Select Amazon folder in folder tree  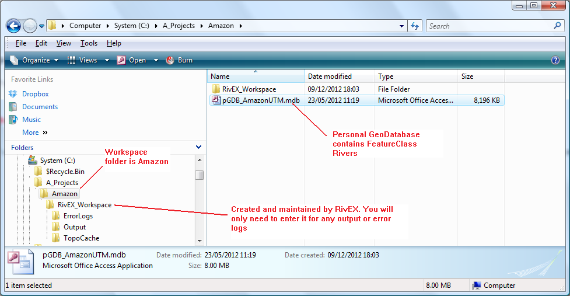pyautogui.click(x=64, y=194)
